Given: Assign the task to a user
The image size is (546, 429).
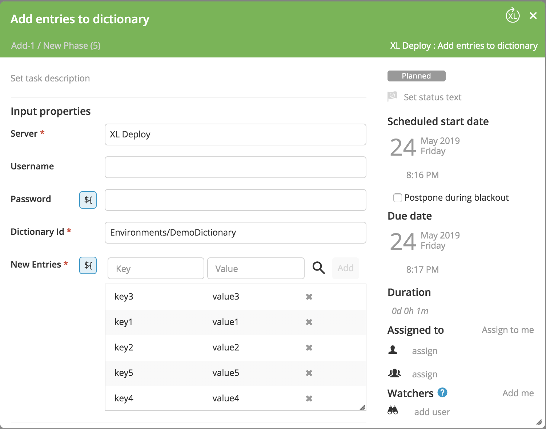Looking at the screenshot, I should (425, 351).
